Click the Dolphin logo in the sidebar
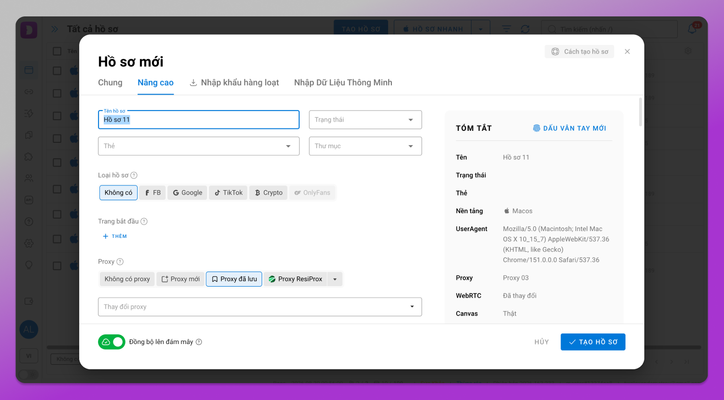This screenshot has width=724, height=400. (29, 30)
